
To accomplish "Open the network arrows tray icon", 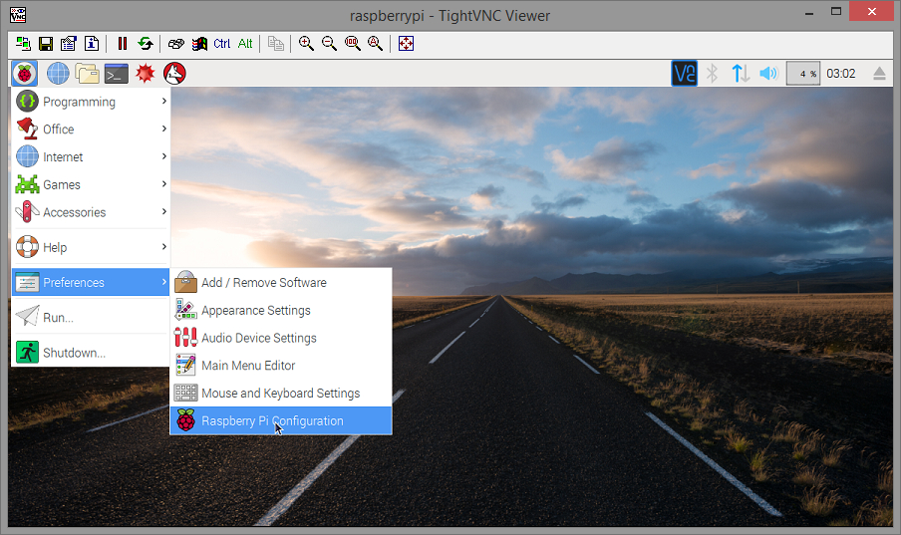I will 741,74.
